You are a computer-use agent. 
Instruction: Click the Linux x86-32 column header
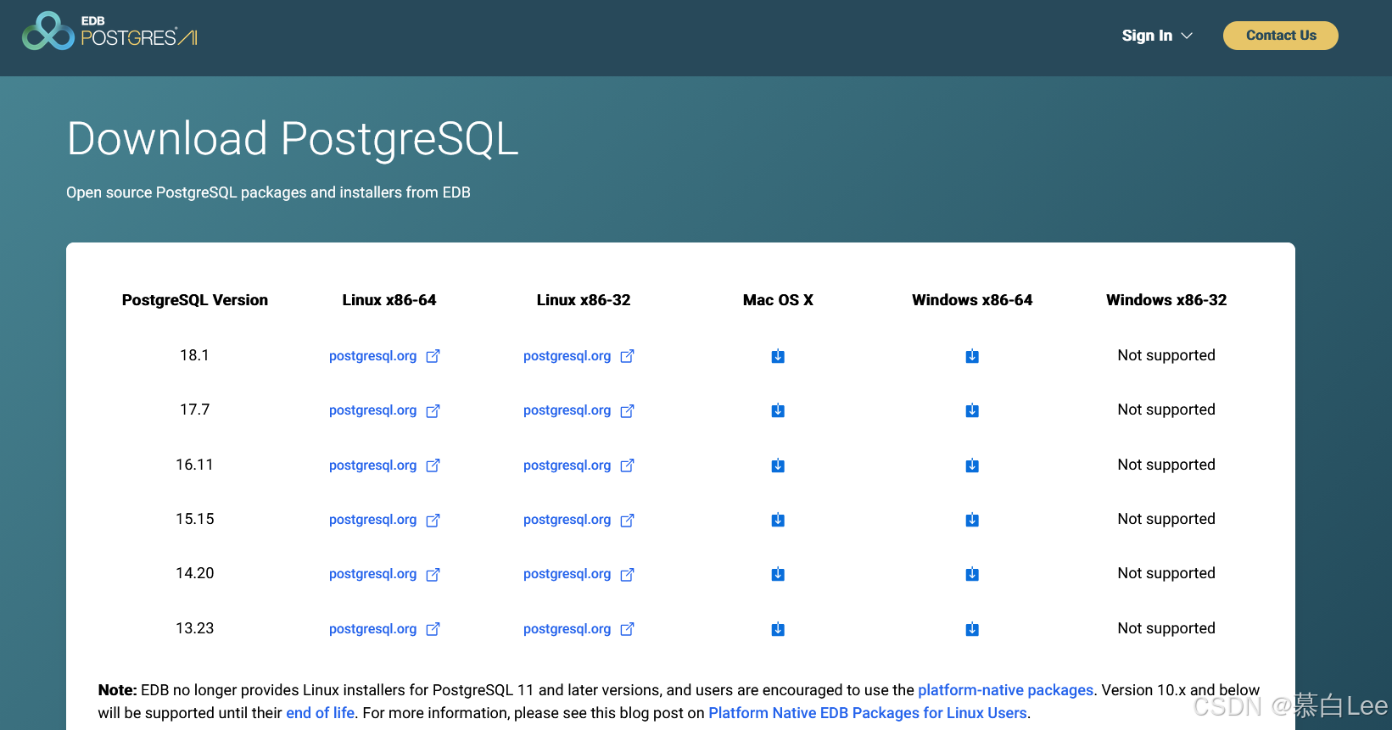pyautogui.click(x=584, y=300)
